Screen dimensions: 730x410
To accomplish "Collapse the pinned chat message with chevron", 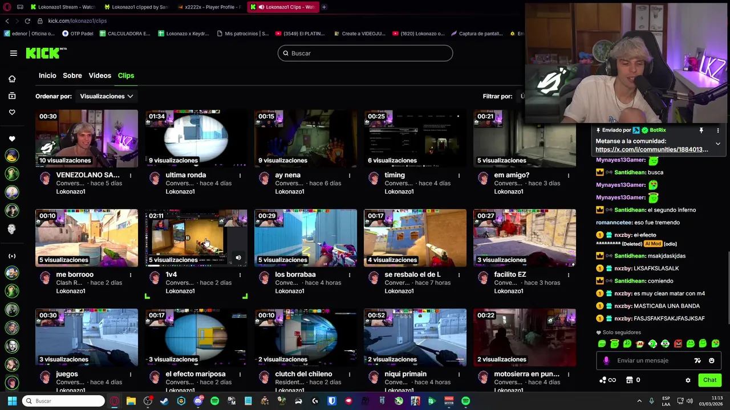I will pos(718,144).
